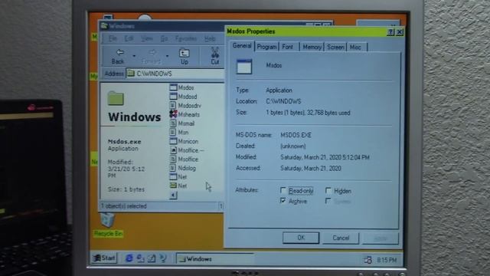Click the file list left scroll arrow
This screenshot has height=276, width=490.
tap(173, 195)
